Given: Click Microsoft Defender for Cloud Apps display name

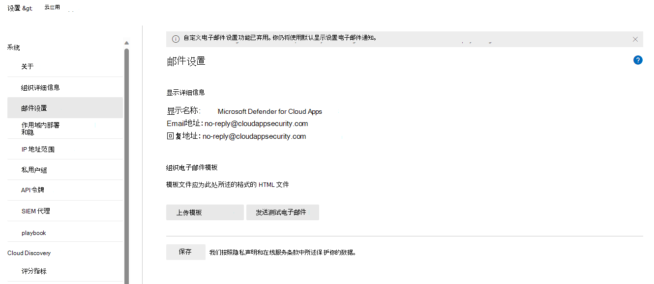Looking at the screenshot, I should click(270, 111).
